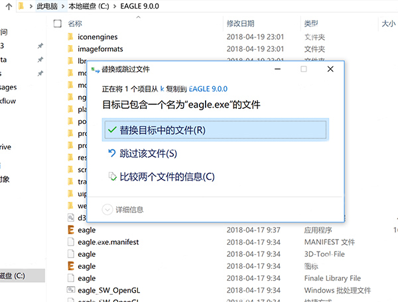398x302 pixels.
Task: Select the 'xflow' item in the navigation pane
Action: coord(8,101)
